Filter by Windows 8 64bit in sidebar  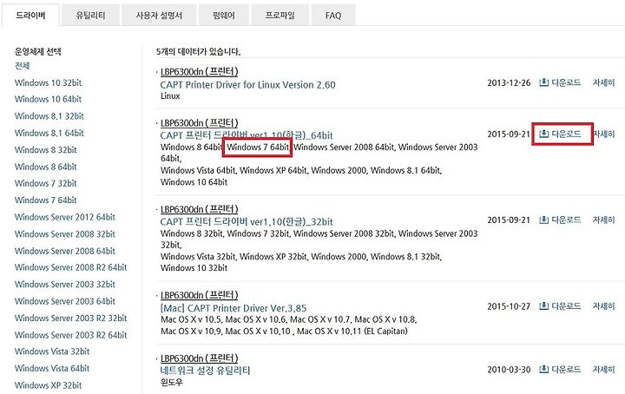click(45, 167)
